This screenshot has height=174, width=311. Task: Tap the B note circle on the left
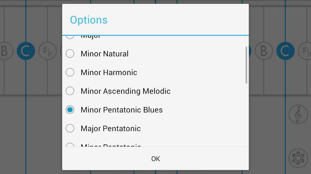[5, 51]
